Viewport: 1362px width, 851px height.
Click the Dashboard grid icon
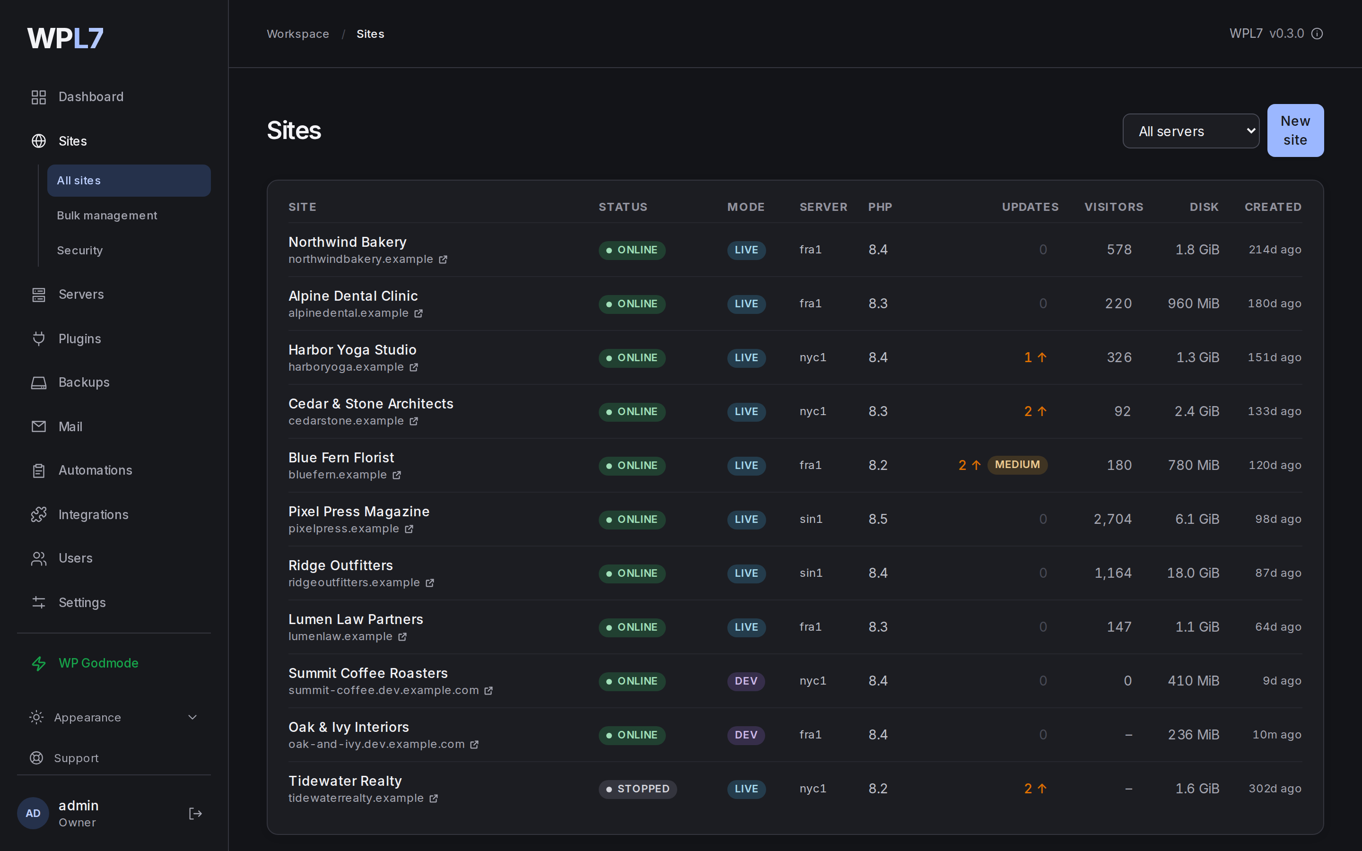coord(38,97)
